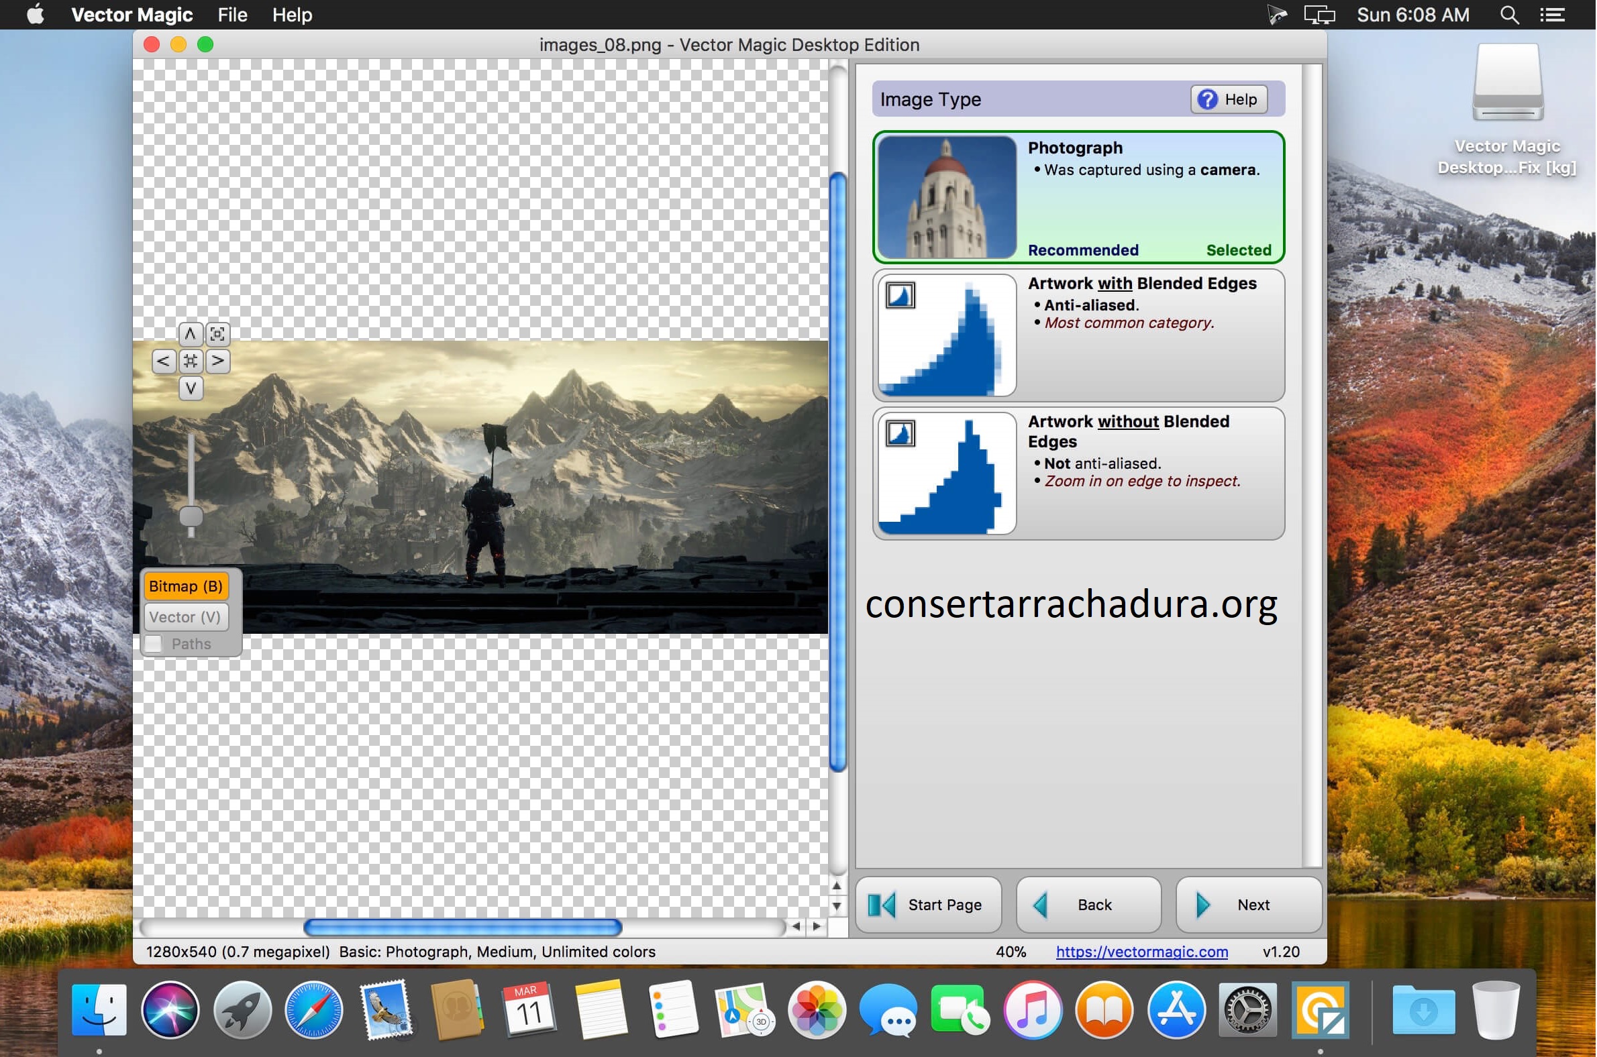Image resolution: width=1597 pixels, height=1057 pixels.
Task: Open the Help menu
Action: tap(292, 15)
